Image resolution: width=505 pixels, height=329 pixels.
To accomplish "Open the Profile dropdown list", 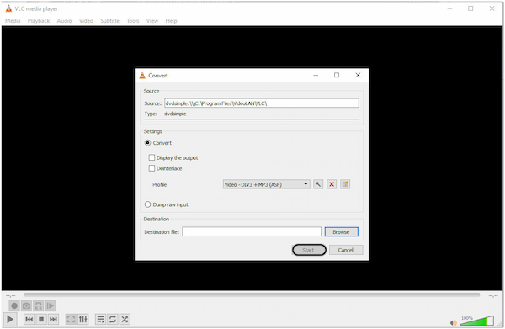I will pyautogui.click(x=267, y=184).
